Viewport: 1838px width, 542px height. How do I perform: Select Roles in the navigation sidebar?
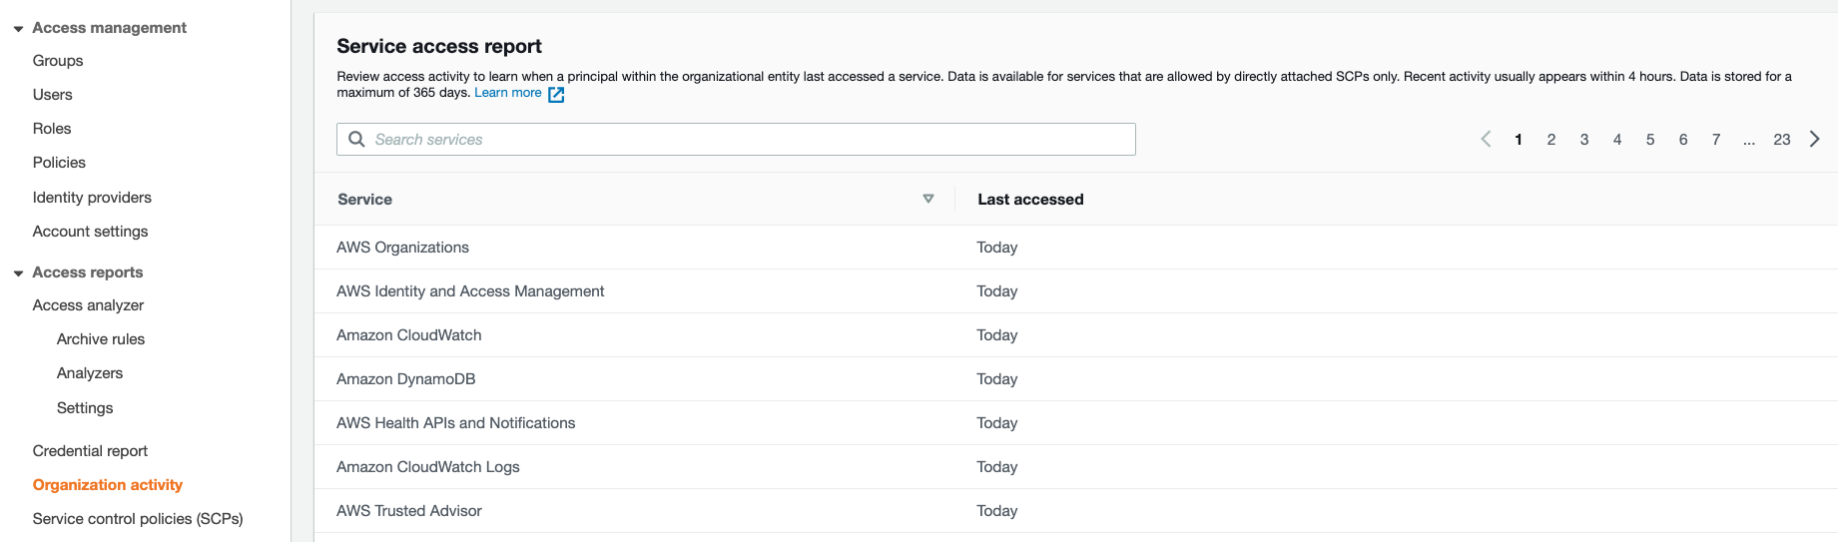52,129
